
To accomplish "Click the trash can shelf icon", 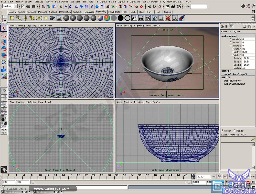I will click(253, 11).
